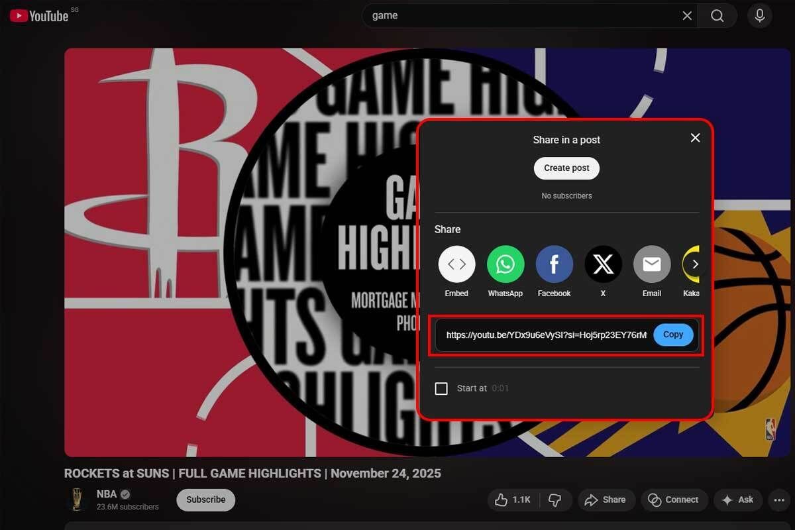This screenshot has width=795, height=530.
Task: Click the Ask button
Action: (x=738, y=500)
